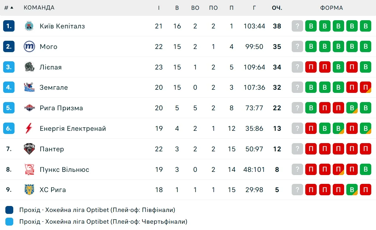Sort standings by Г goals column

point(254,8)
